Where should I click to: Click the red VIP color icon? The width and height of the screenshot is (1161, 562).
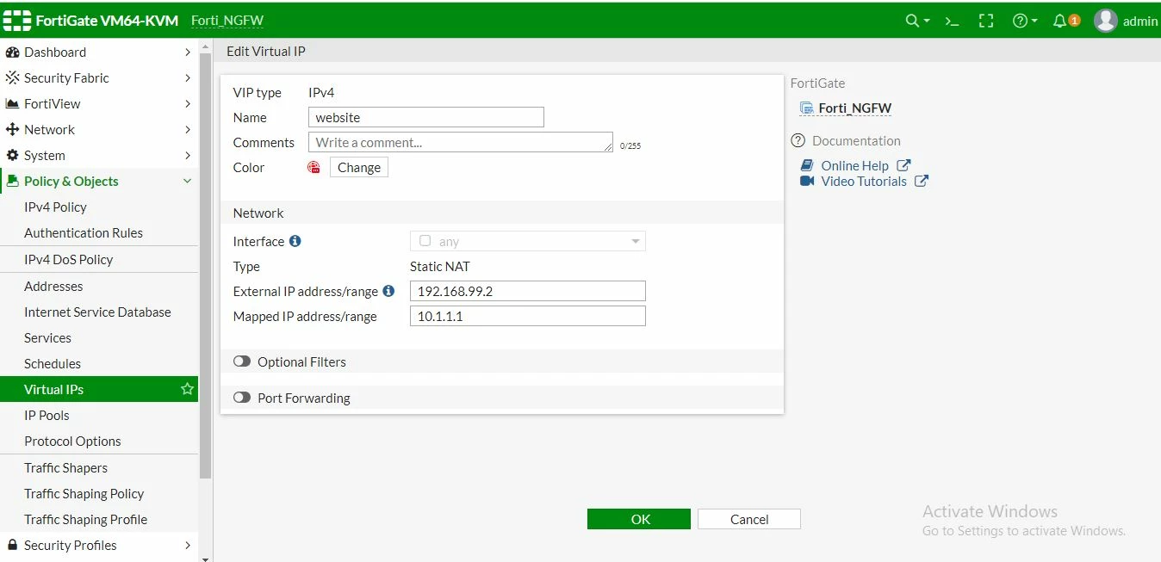point(314,167)
